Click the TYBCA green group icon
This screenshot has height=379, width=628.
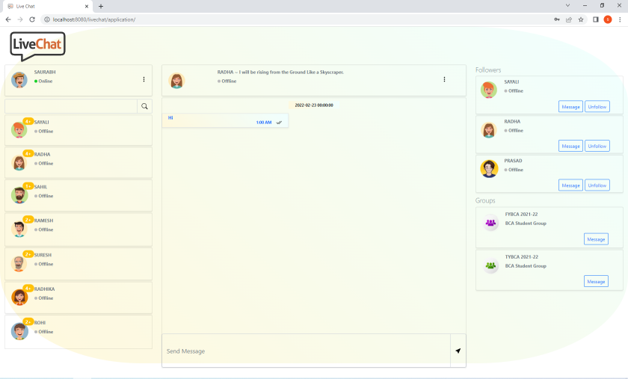pos(490,265)
